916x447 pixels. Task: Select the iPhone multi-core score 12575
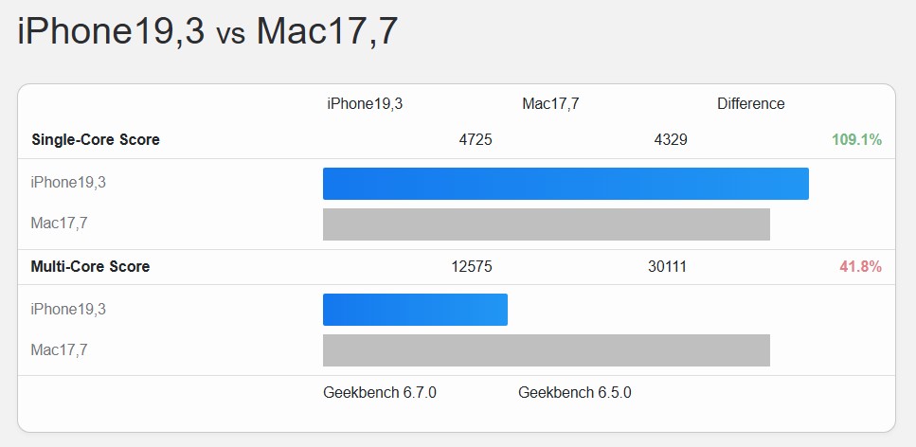click(x=472, y=267)
